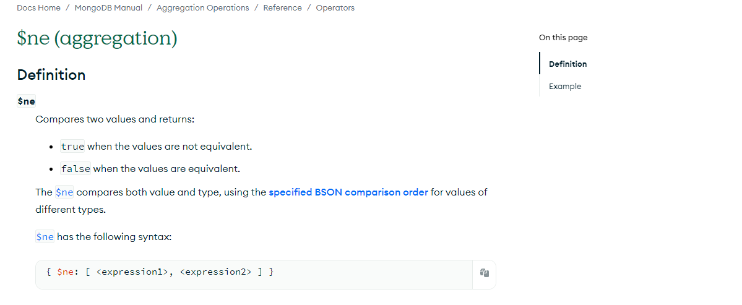The image size is (742, 305).
Task: Click the Operators breadcrumb link
Action: 335,8
